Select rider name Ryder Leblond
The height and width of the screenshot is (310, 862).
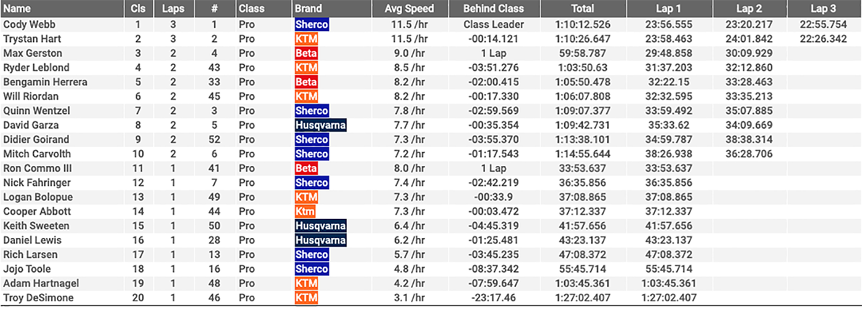click(x=37, y=68)
